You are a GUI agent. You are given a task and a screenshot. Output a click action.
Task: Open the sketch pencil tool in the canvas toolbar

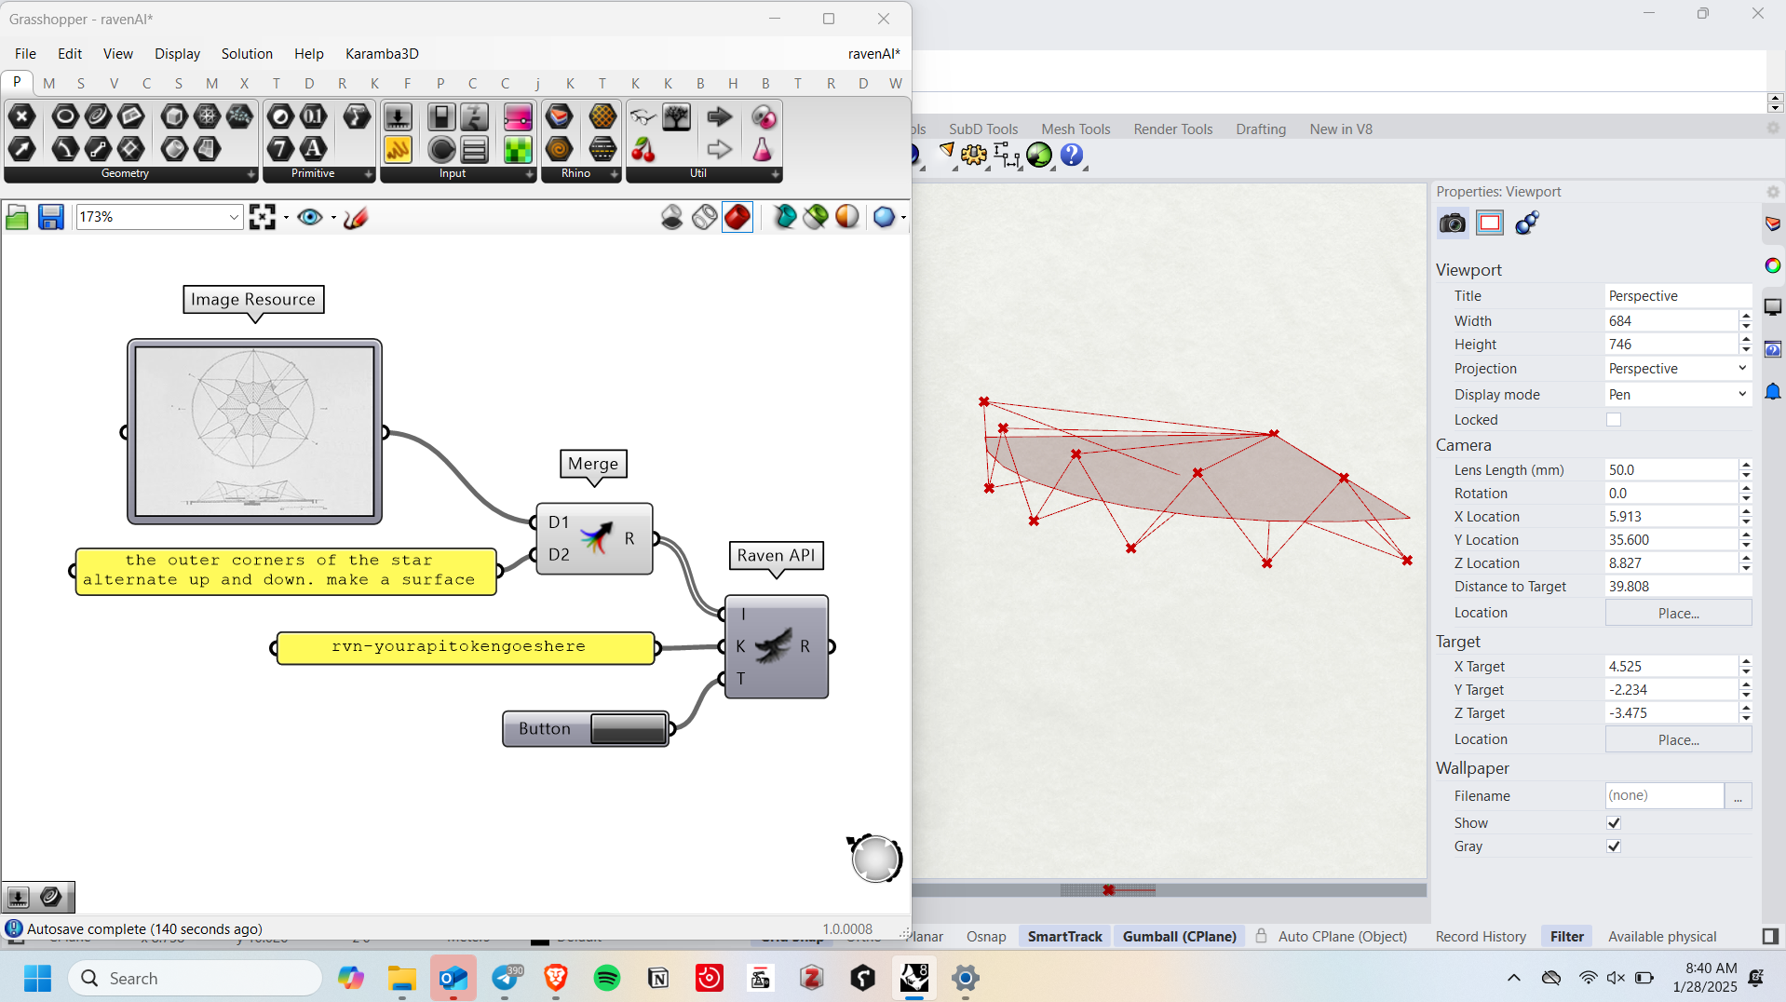[x=356, y=217]
